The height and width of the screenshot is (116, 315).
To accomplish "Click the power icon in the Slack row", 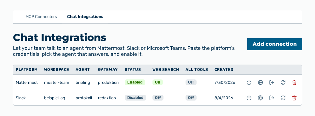I will pyautogui.click(x=249, y=98).
